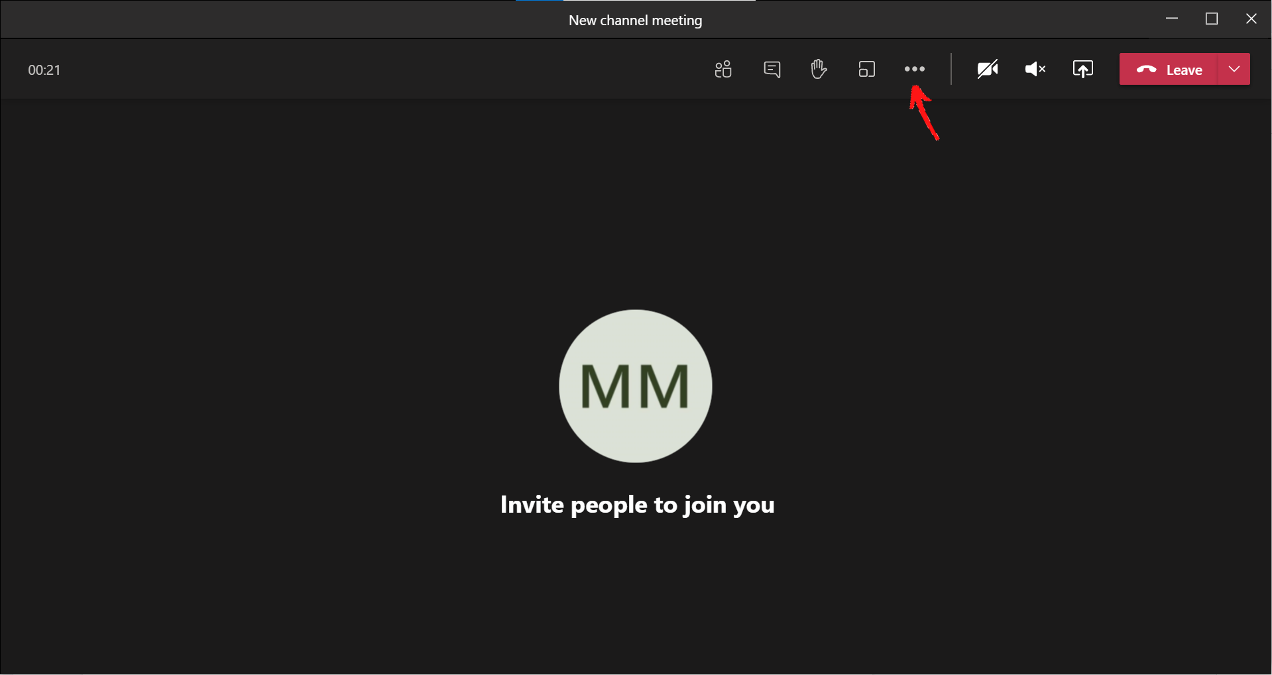Click the red hang-up phone icon
Viewport: 1272px width, 675px height.
pos(1146,69)
